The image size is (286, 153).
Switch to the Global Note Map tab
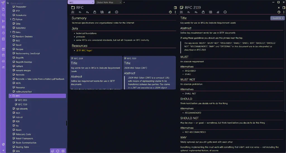click(x=108, y=2)
